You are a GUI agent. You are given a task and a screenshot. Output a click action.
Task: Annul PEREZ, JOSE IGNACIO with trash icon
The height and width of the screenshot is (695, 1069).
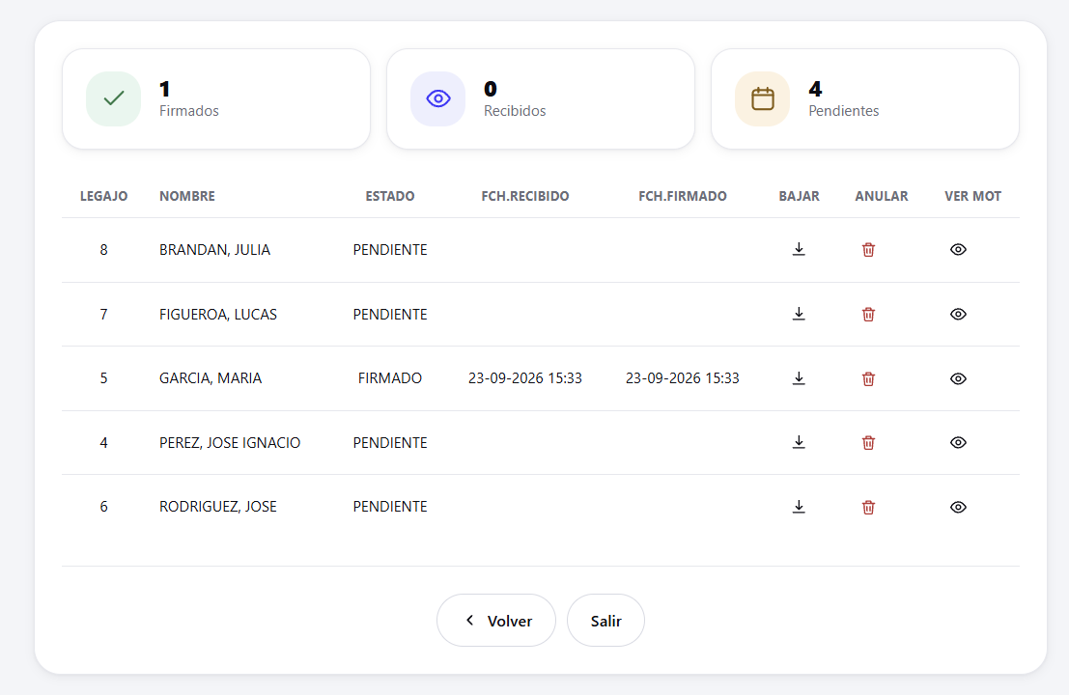[x=868, y=442]
